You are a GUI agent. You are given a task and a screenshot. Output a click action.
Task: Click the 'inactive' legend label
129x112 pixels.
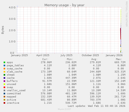click(13, 103)
